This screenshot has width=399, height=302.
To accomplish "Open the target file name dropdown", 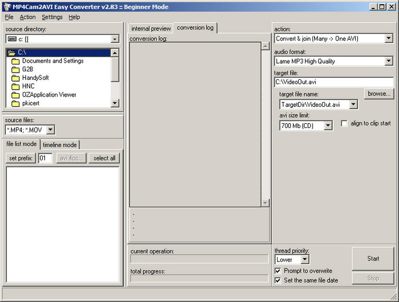I will tap(353, 104).
